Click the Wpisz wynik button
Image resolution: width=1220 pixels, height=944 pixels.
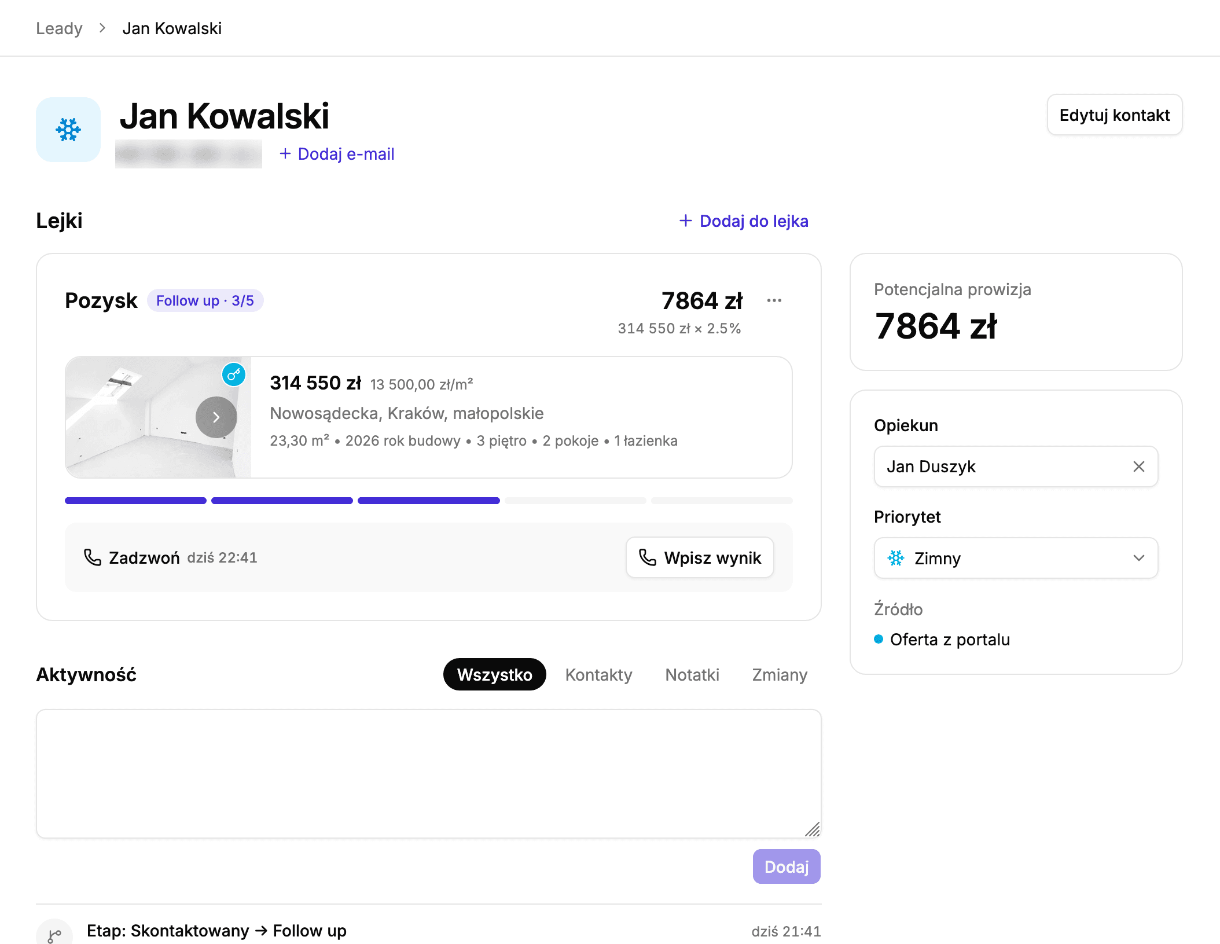click(x=700, y=557)
